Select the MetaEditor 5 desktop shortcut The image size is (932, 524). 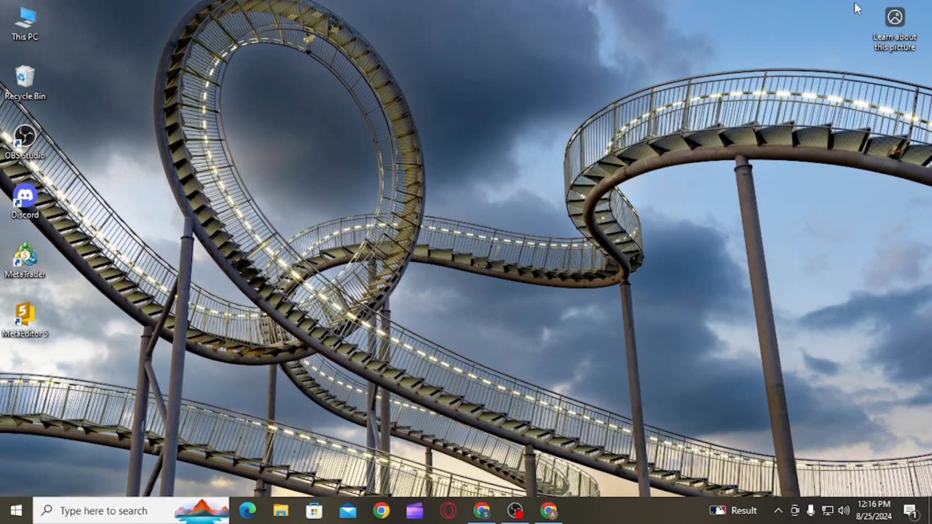coord(25,321)
